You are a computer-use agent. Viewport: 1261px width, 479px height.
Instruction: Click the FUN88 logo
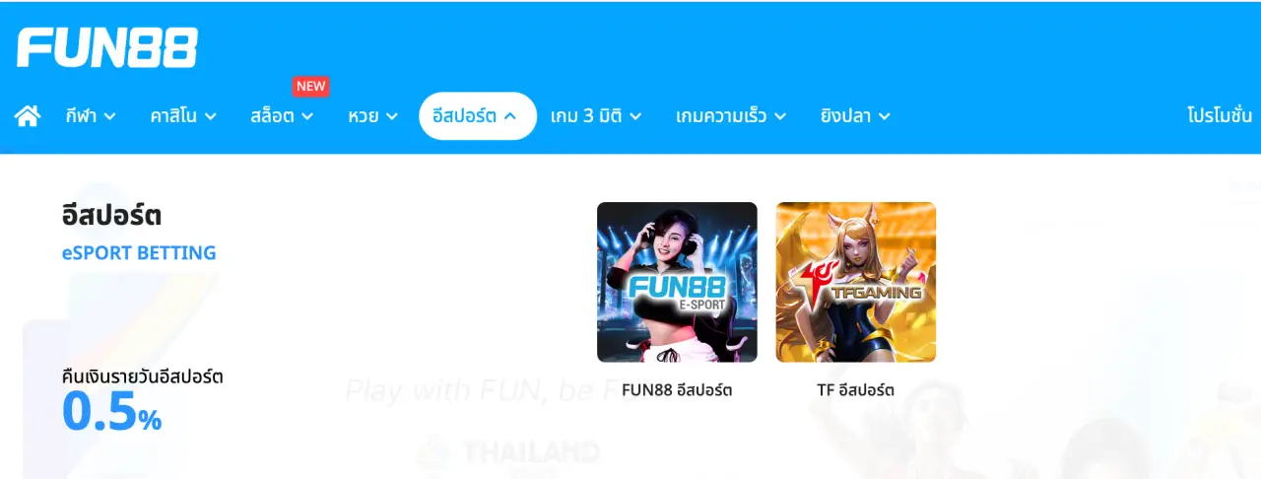(107, 47)
